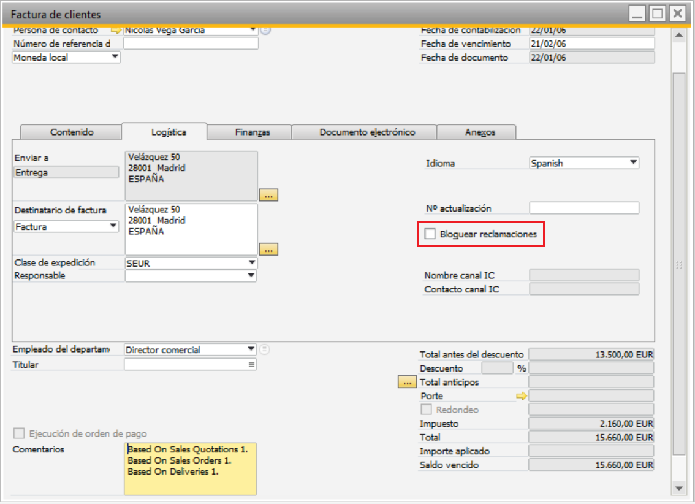Click the round icon beside Empleado del departamento

264,349
